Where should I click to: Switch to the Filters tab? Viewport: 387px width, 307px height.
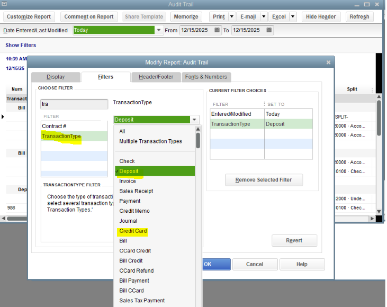coord(106,77)
